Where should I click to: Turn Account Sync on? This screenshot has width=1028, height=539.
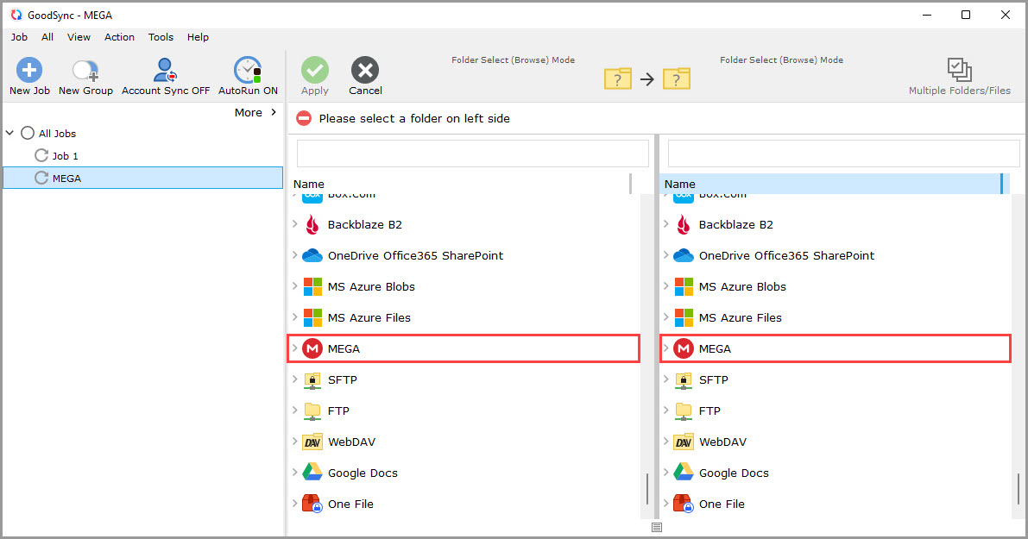[x=164, y=76]
